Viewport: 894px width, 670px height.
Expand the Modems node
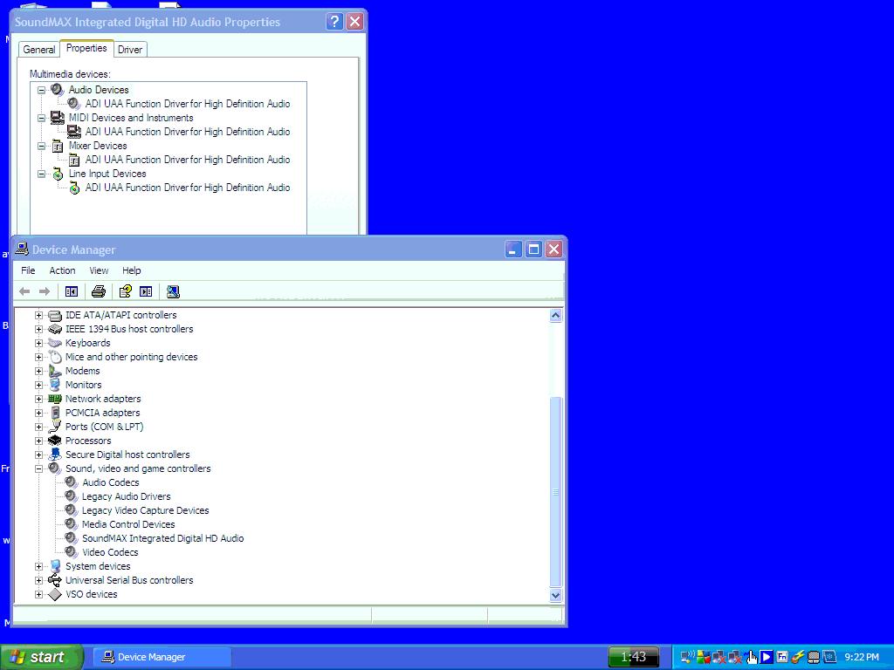coord(38,371)
